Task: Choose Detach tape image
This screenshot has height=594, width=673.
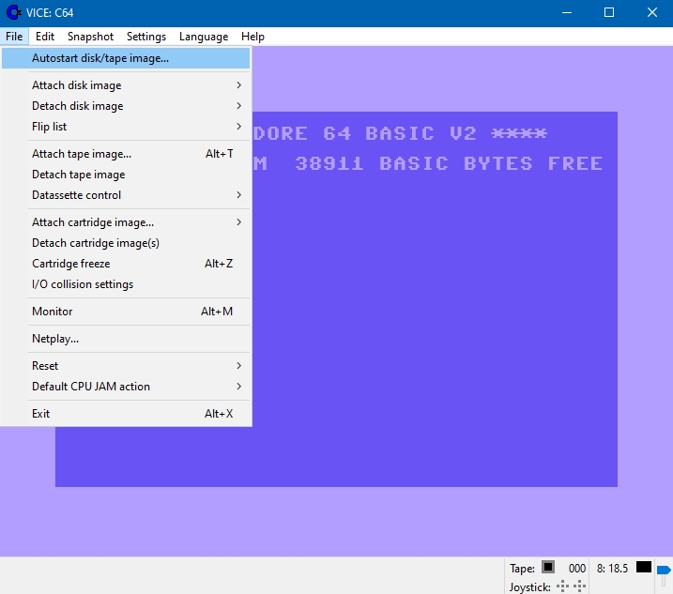Action: [126, 175]
